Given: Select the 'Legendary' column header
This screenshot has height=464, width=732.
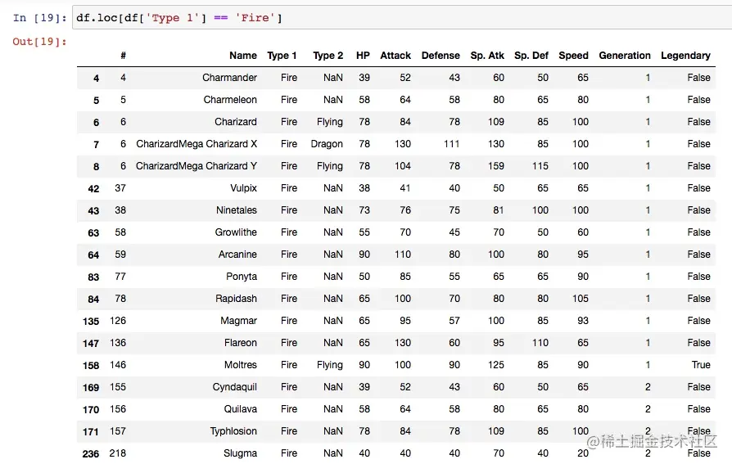Looking at the screenshot, I should pos(685,56).
